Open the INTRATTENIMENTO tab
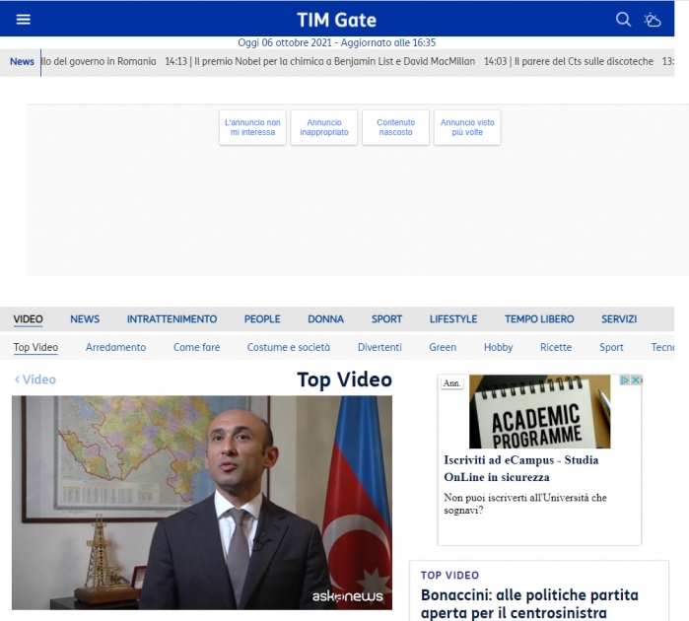The height and width of the screenshot is (621, 689). coord(172,319)
